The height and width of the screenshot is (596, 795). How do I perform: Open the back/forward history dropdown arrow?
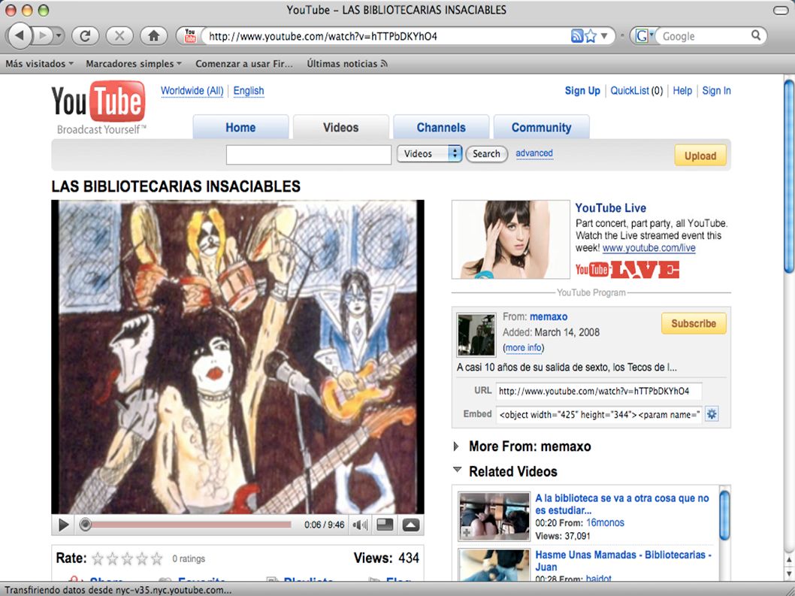click(59, 36)
